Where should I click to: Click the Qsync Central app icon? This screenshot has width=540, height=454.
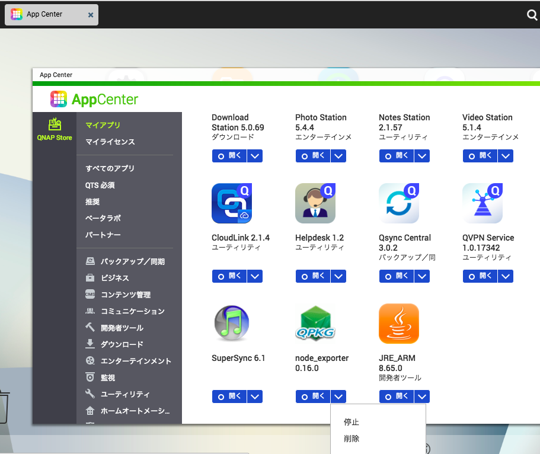pyautogui.click(x=399, y=203)
